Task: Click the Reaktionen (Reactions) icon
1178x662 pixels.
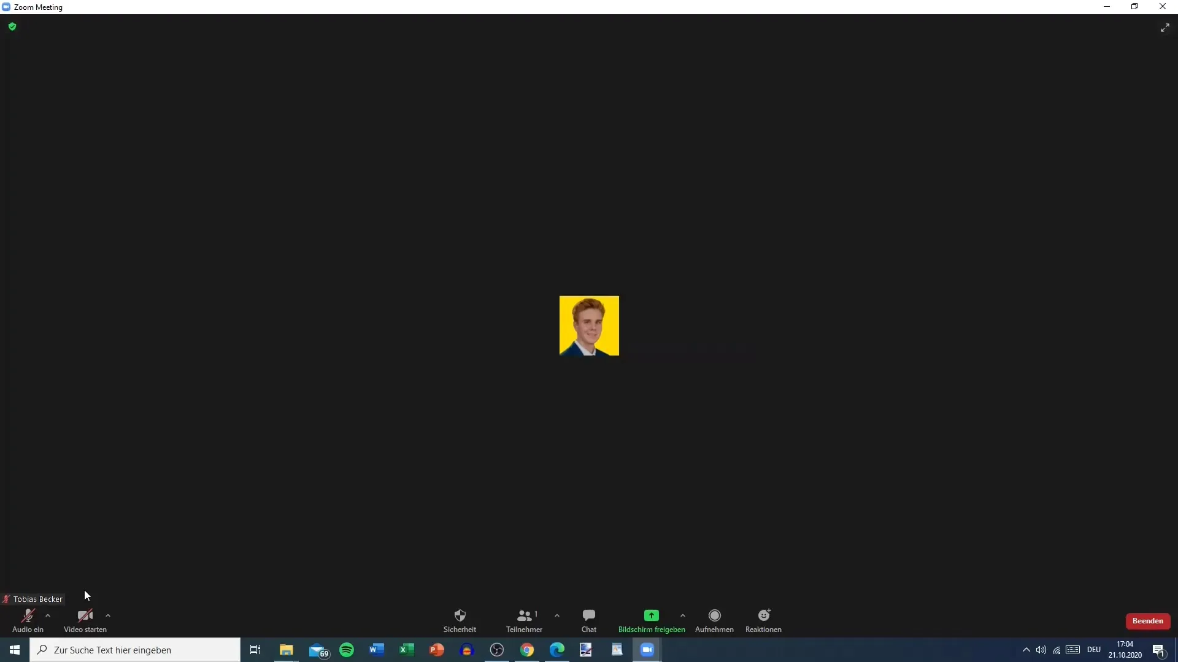Action: [764, 615]
